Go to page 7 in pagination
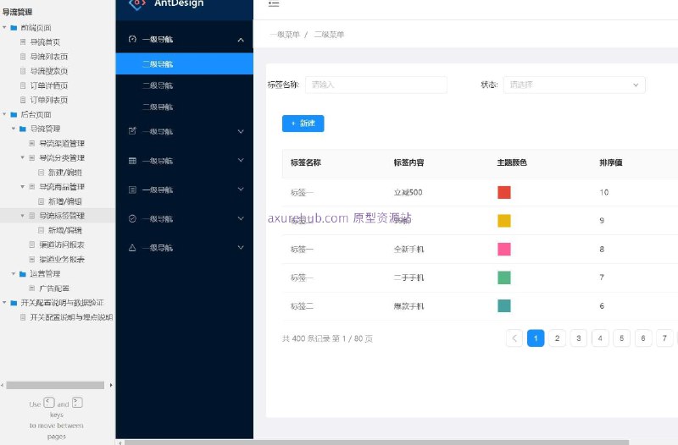 (664, 338)
